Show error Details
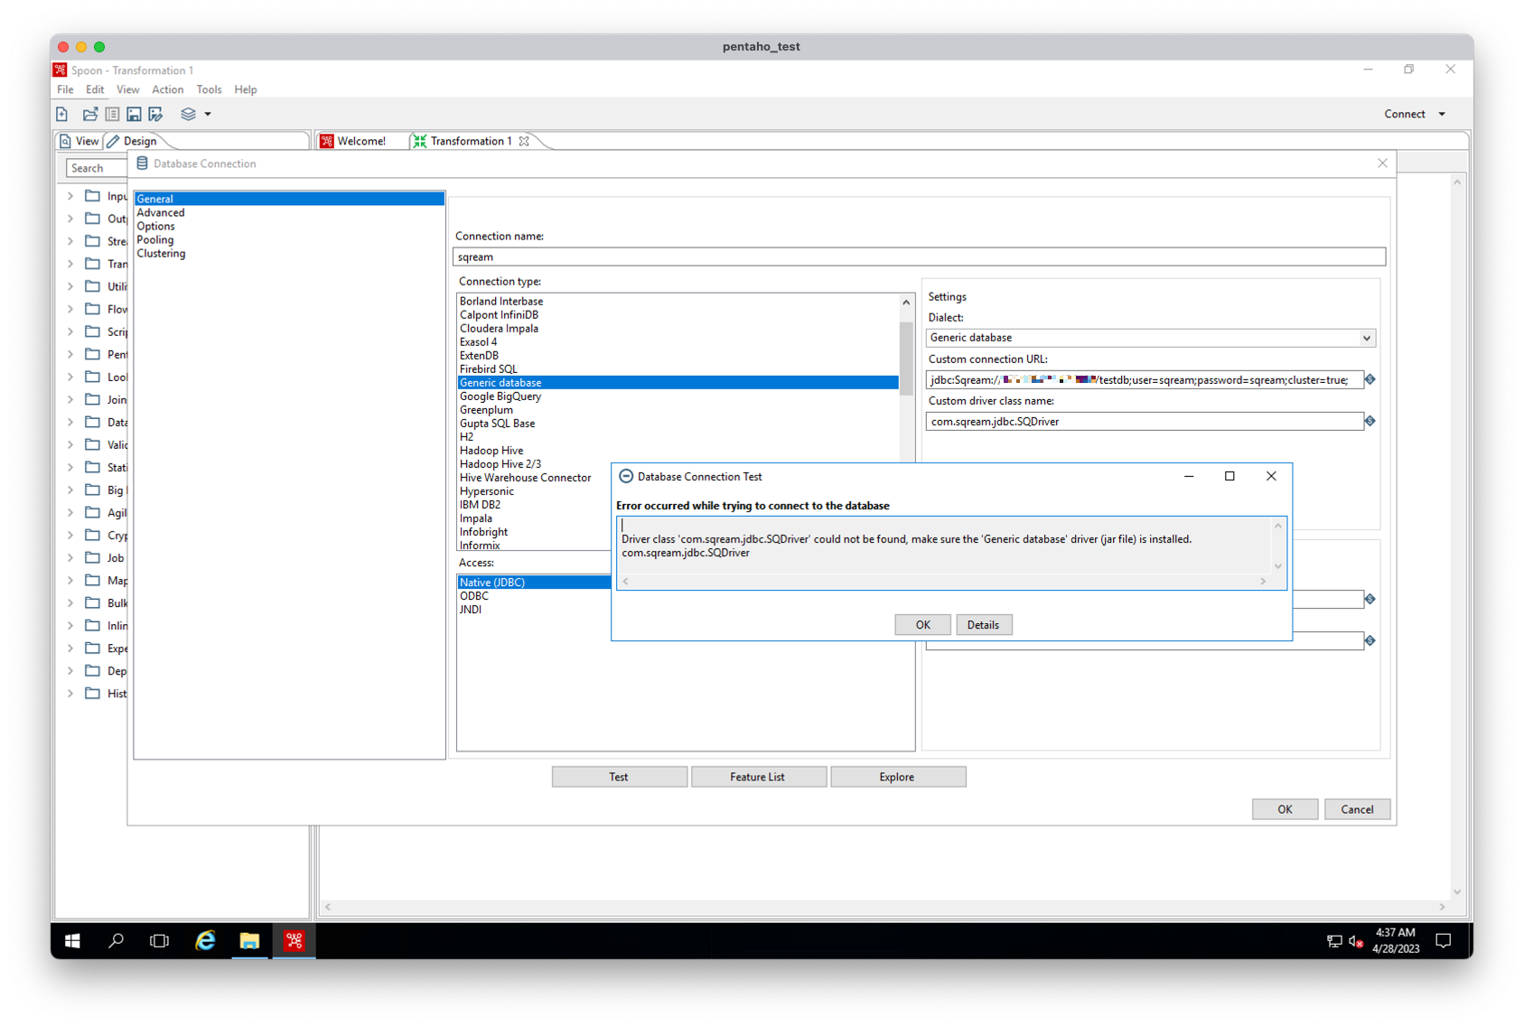1524x1026 pixels. pos(984,625)
